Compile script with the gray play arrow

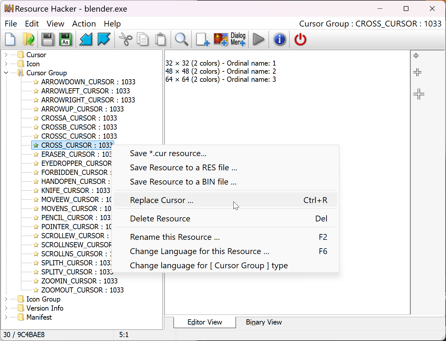click(259, 39)
